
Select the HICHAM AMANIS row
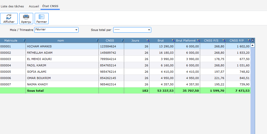coord(39,46)
